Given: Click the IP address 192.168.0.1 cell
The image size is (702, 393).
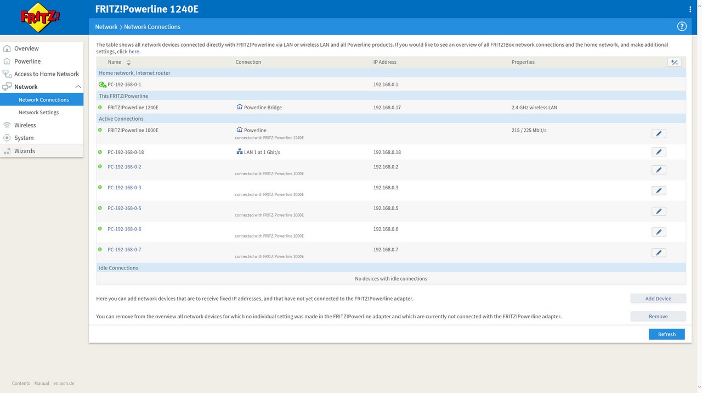Looking at the screenshot, I should [x=386, y=85].
